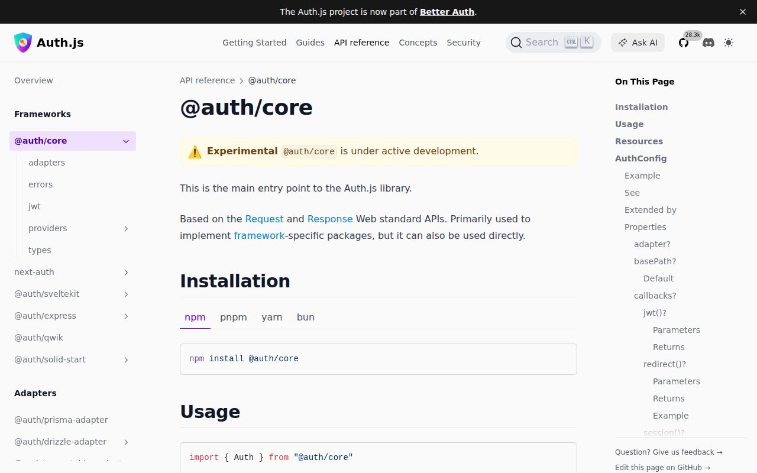Open Overview in the sidebar
Image resolution: width=757 pixels, height=473 pixels.
click(x=34, y=80)
